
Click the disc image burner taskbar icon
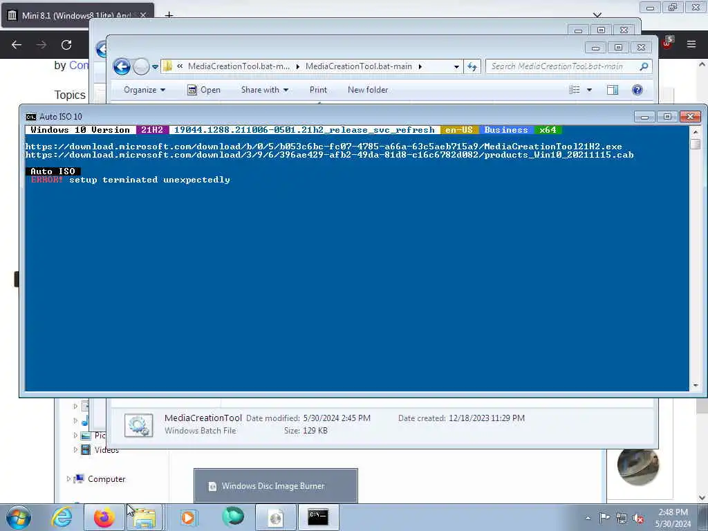click(x=276, y=517)
